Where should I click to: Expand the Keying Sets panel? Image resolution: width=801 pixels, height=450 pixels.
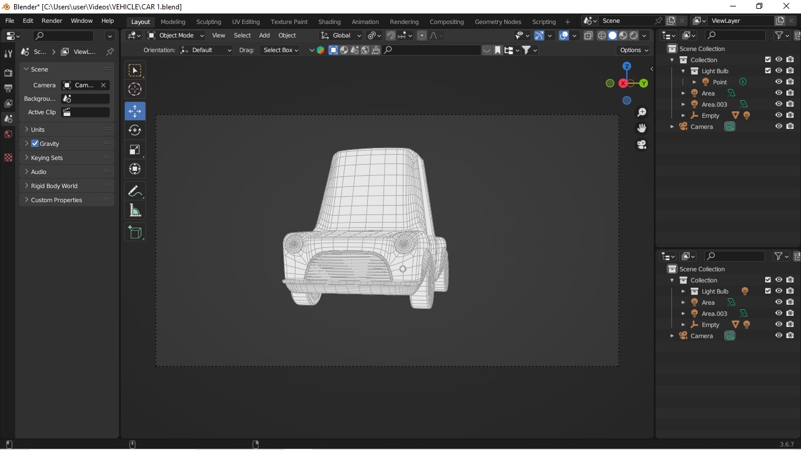click(67, 158)
